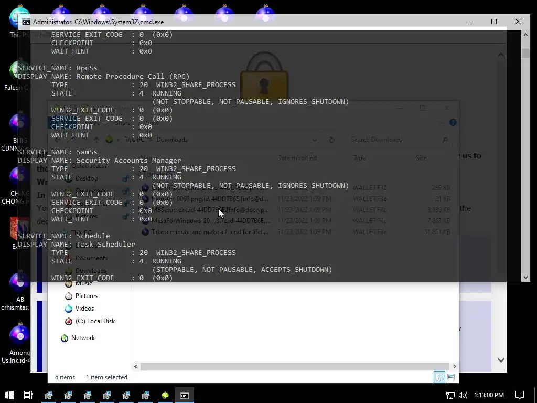
Task: Open the notification center icon
Action: (x=520, y=395)
